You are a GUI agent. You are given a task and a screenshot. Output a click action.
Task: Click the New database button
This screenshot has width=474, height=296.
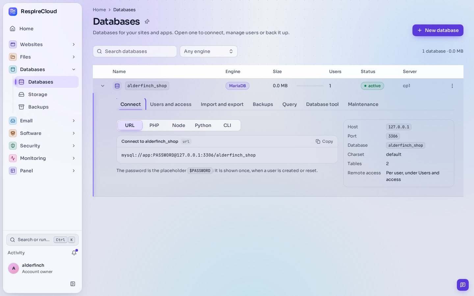438,30
